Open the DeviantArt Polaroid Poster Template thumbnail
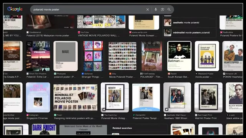 146,97
